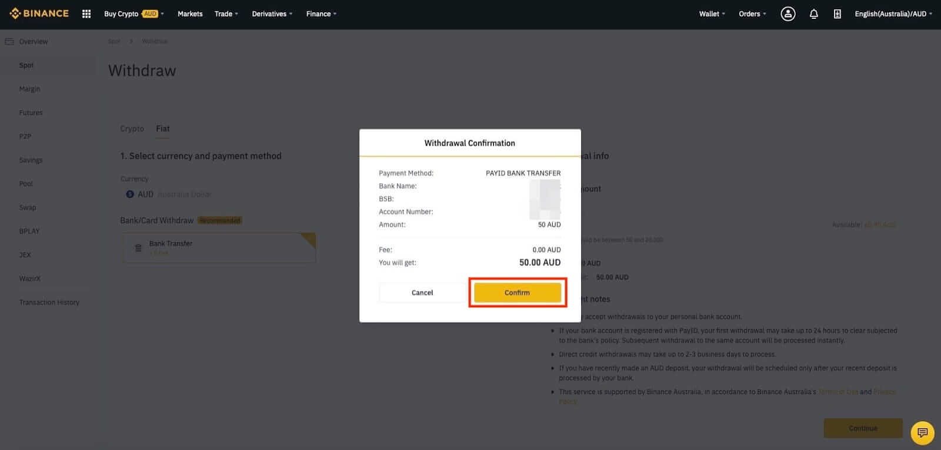Open the apps grid menu icon
Image resolution: width=941 pixels, height=450 pixels.
pyautogui.click(x=86, y=14)
